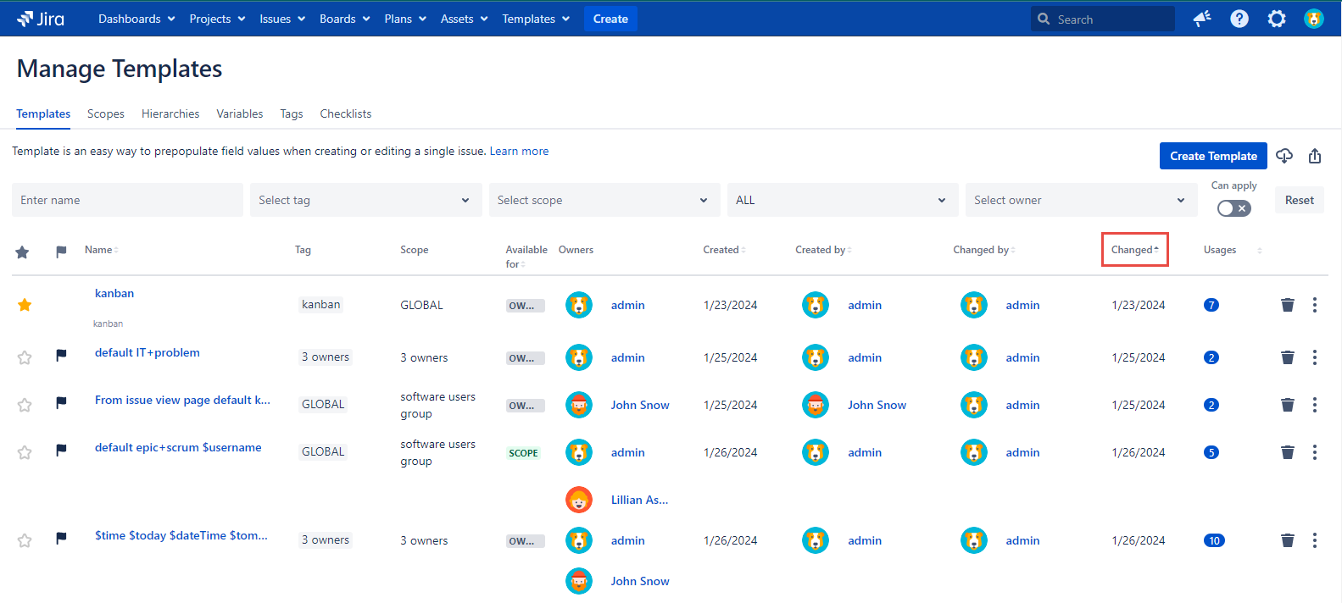Follow the Learn more link
Image resolution: width=1342 pixels, height=603 pixels.
pyautogui.click(x=519, y=151)
